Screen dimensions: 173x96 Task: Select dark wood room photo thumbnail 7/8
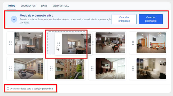click(x=110, y=69)
